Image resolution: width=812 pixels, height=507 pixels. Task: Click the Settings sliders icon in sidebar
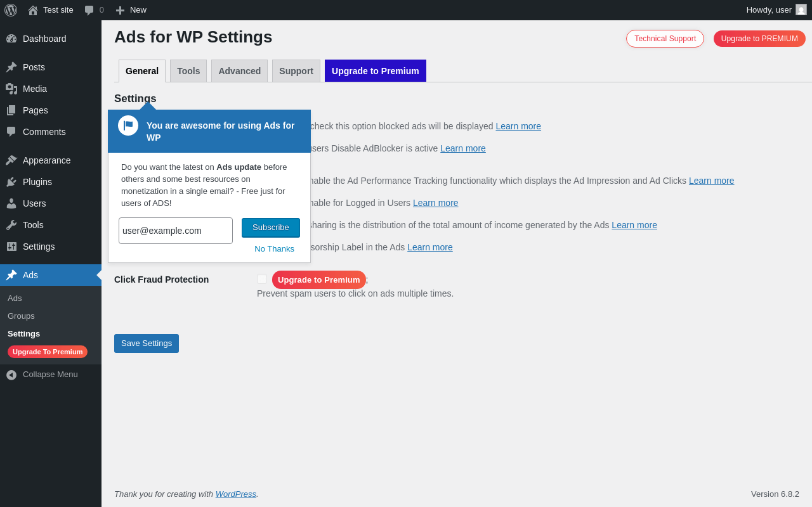(11, 247)
